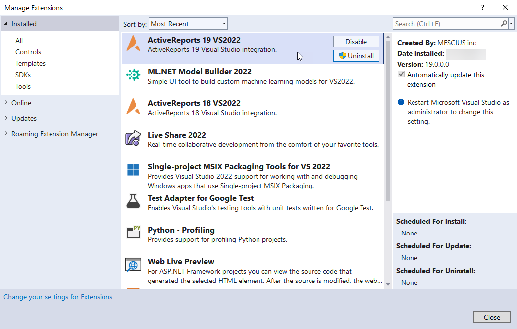Select the Templates category
This screenshot has width=517, height=329.
[x=30, y=63]
